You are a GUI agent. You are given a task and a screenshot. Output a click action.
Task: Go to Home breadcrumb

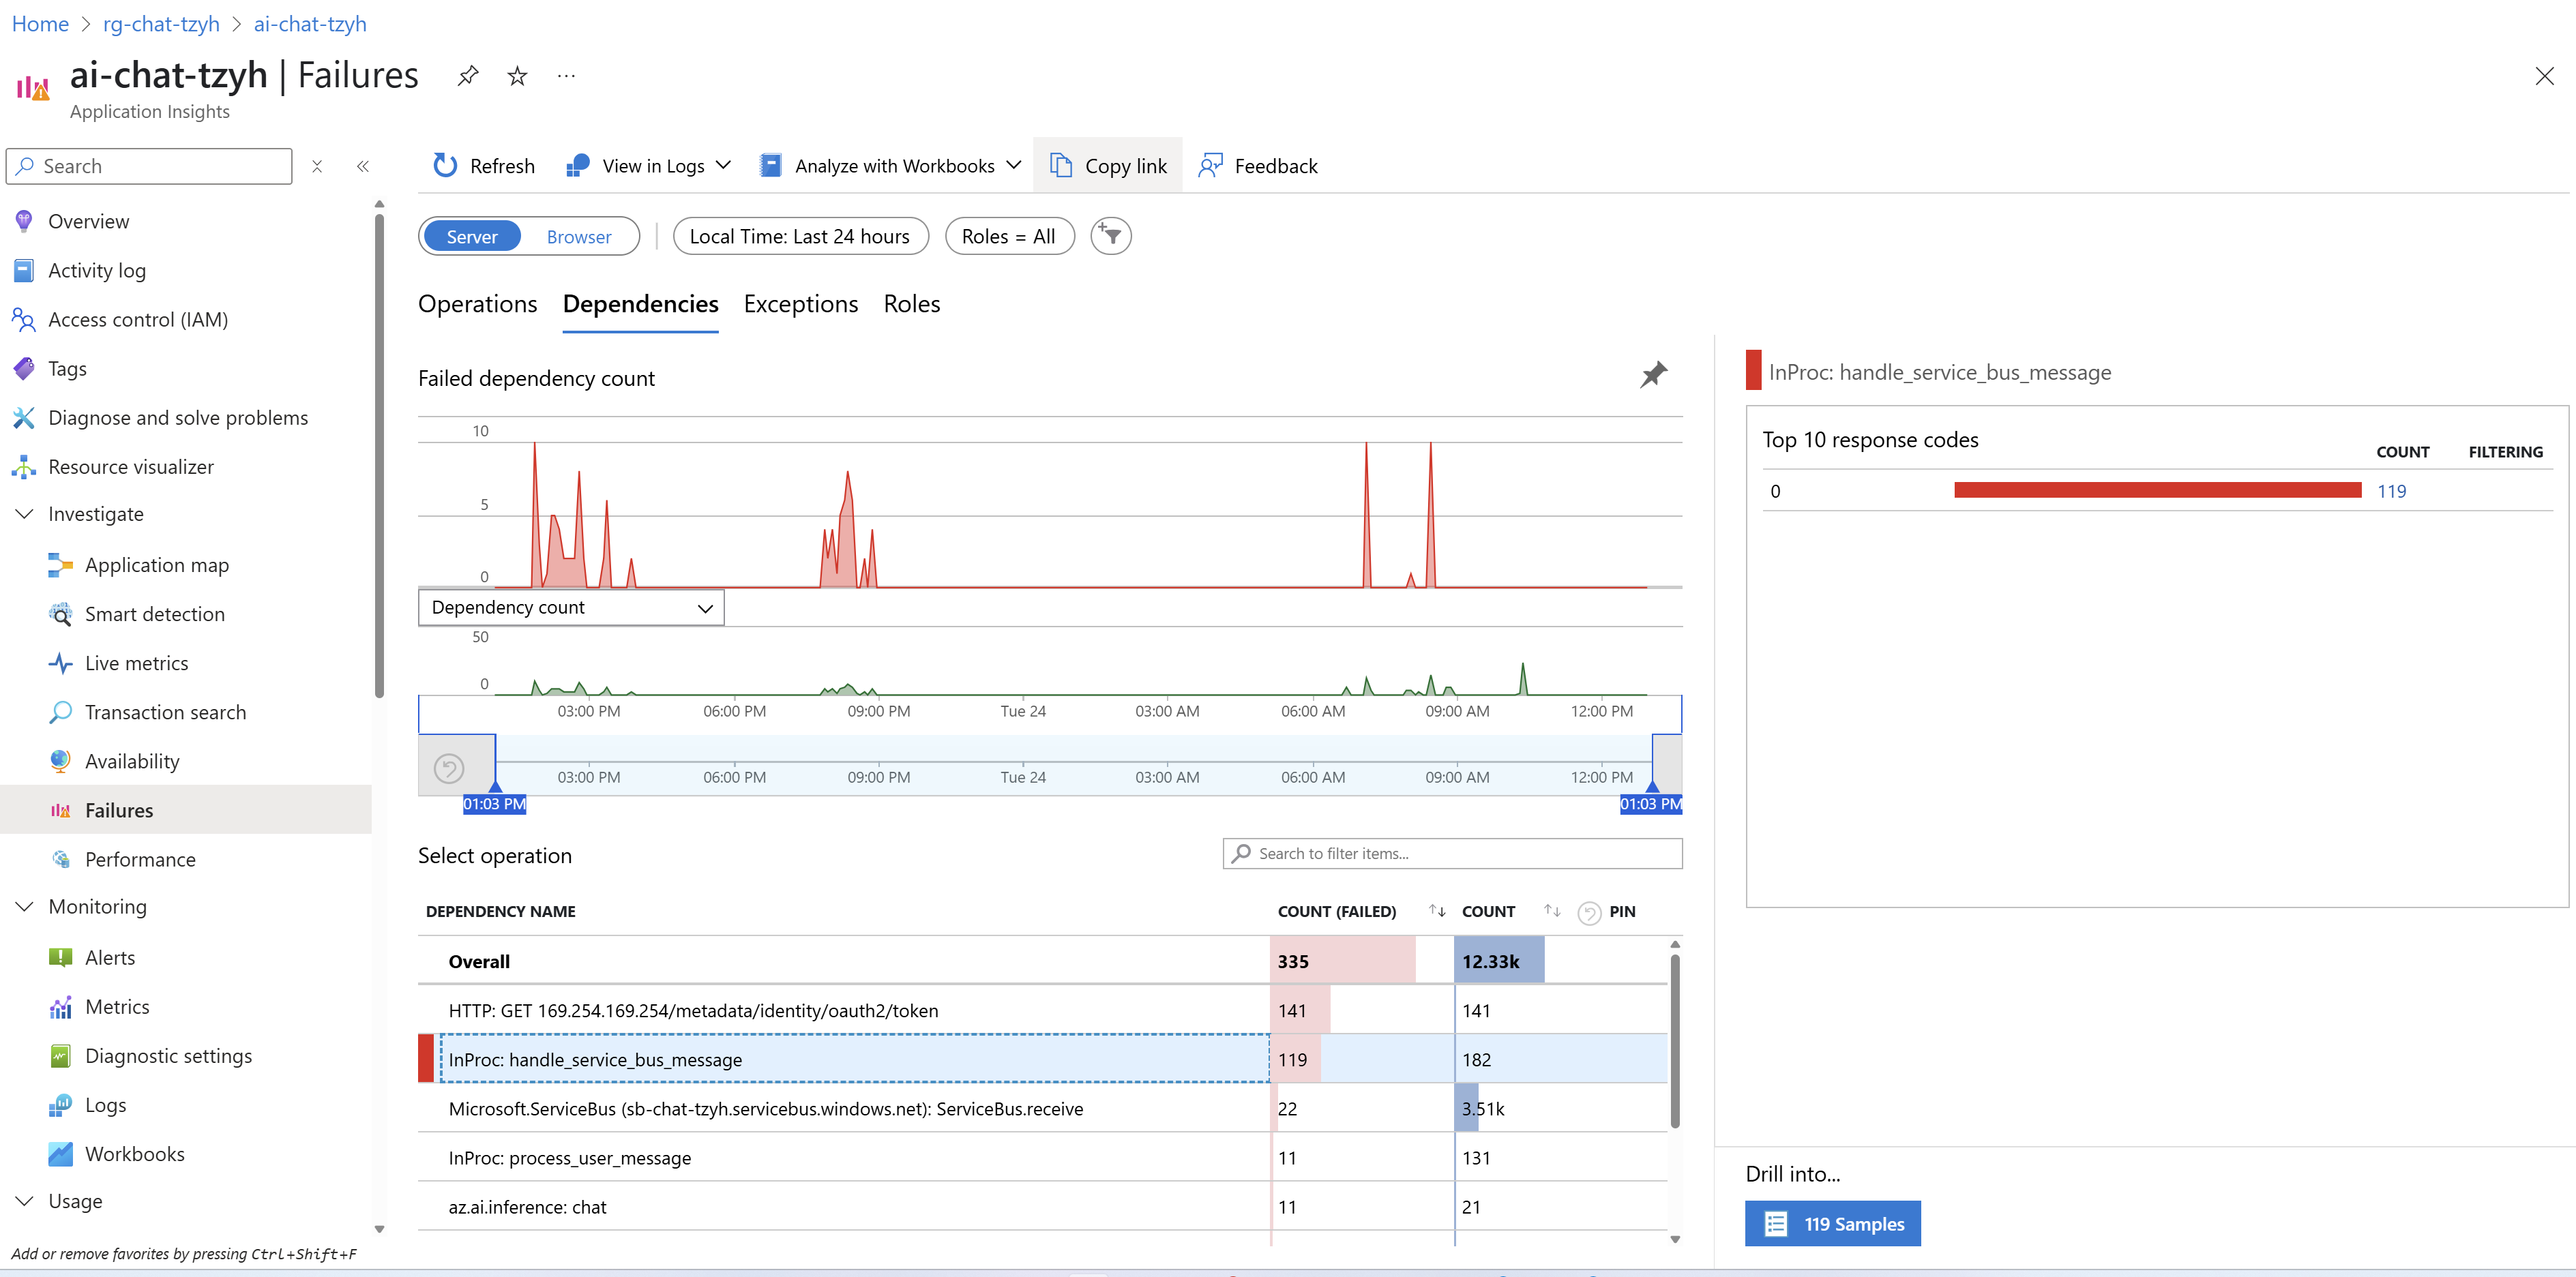click(x=40, y=24)
